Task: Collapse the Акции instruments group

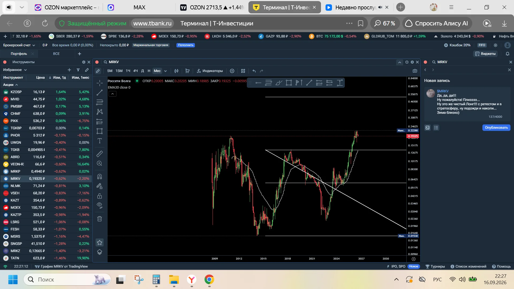Action: point(10,85)
